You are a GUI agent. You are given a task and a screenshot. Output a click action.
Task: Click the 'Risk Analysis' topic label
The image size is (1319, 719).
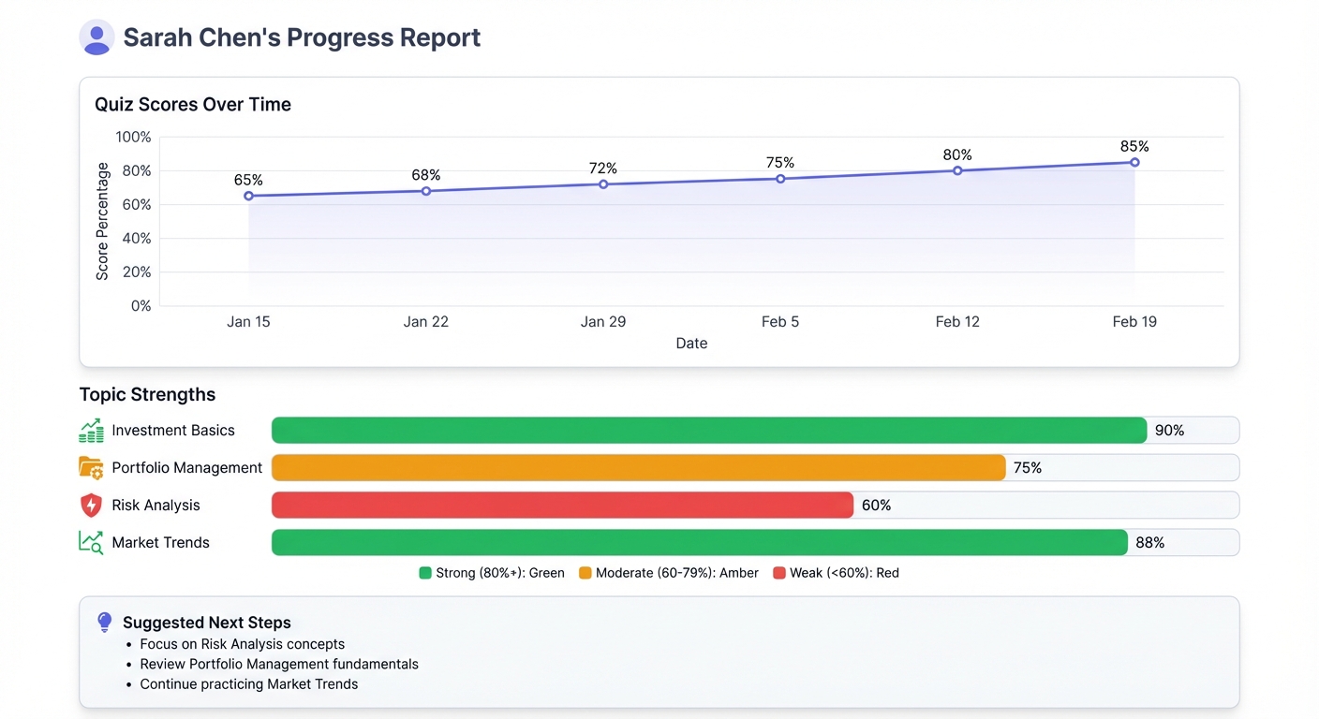pos(156,506)
